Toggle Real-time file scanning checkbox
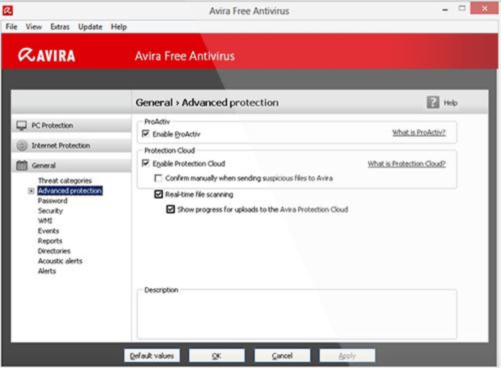 158,195
